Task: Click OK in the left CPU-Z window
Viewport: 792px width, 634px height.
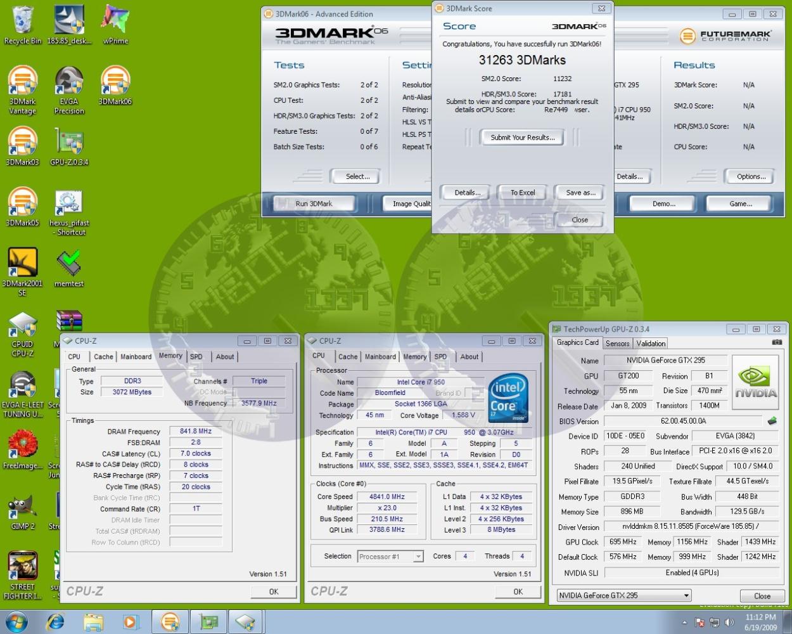Action: 274,592
